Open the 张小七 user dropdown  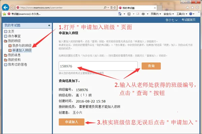tap(171, 20)
